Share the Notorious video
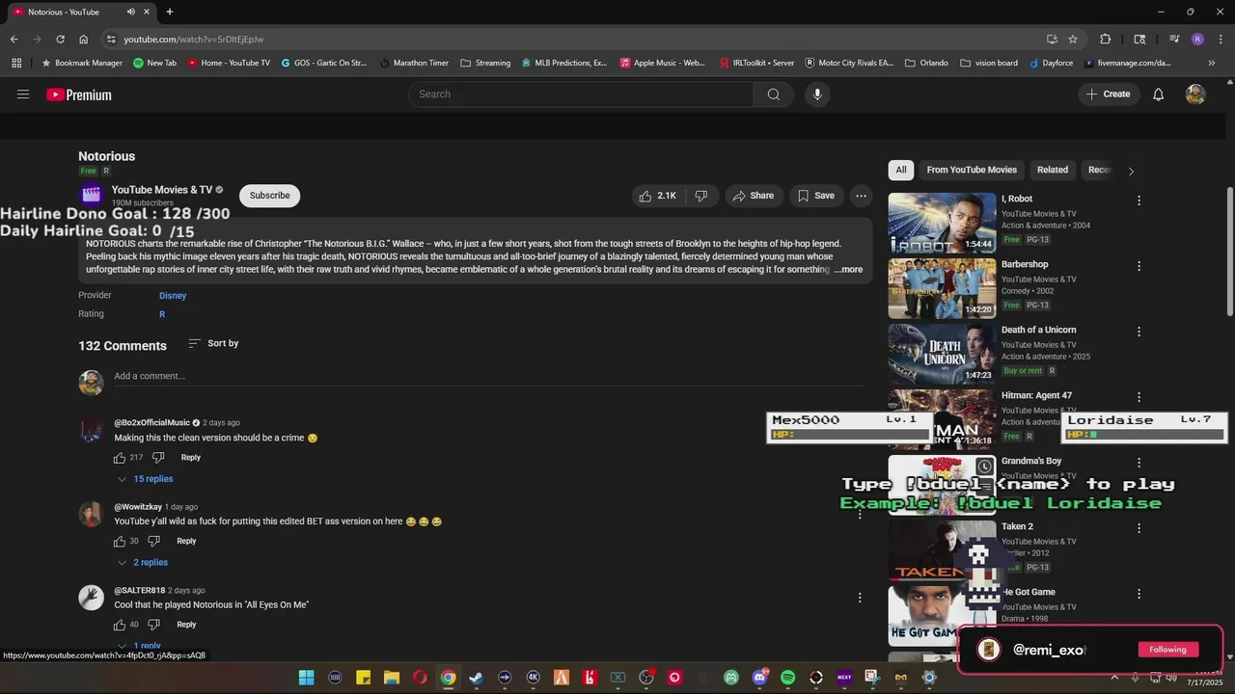The width and height of the screenshot is (1235, 694). pyautogui.click(x=753, y=196)
